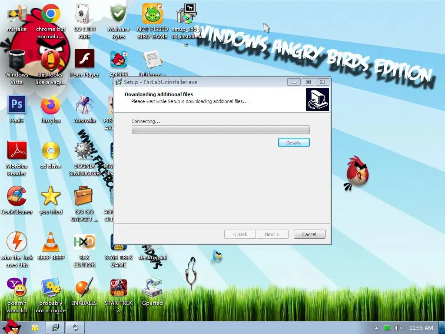445x334 pixels.
Task: Click the 'Downloading additional files' heading
Action: point(159,94)
